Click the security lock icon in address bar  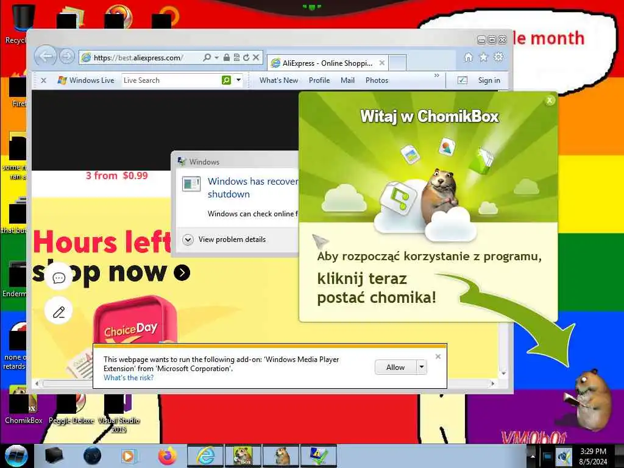click(227, 58)
